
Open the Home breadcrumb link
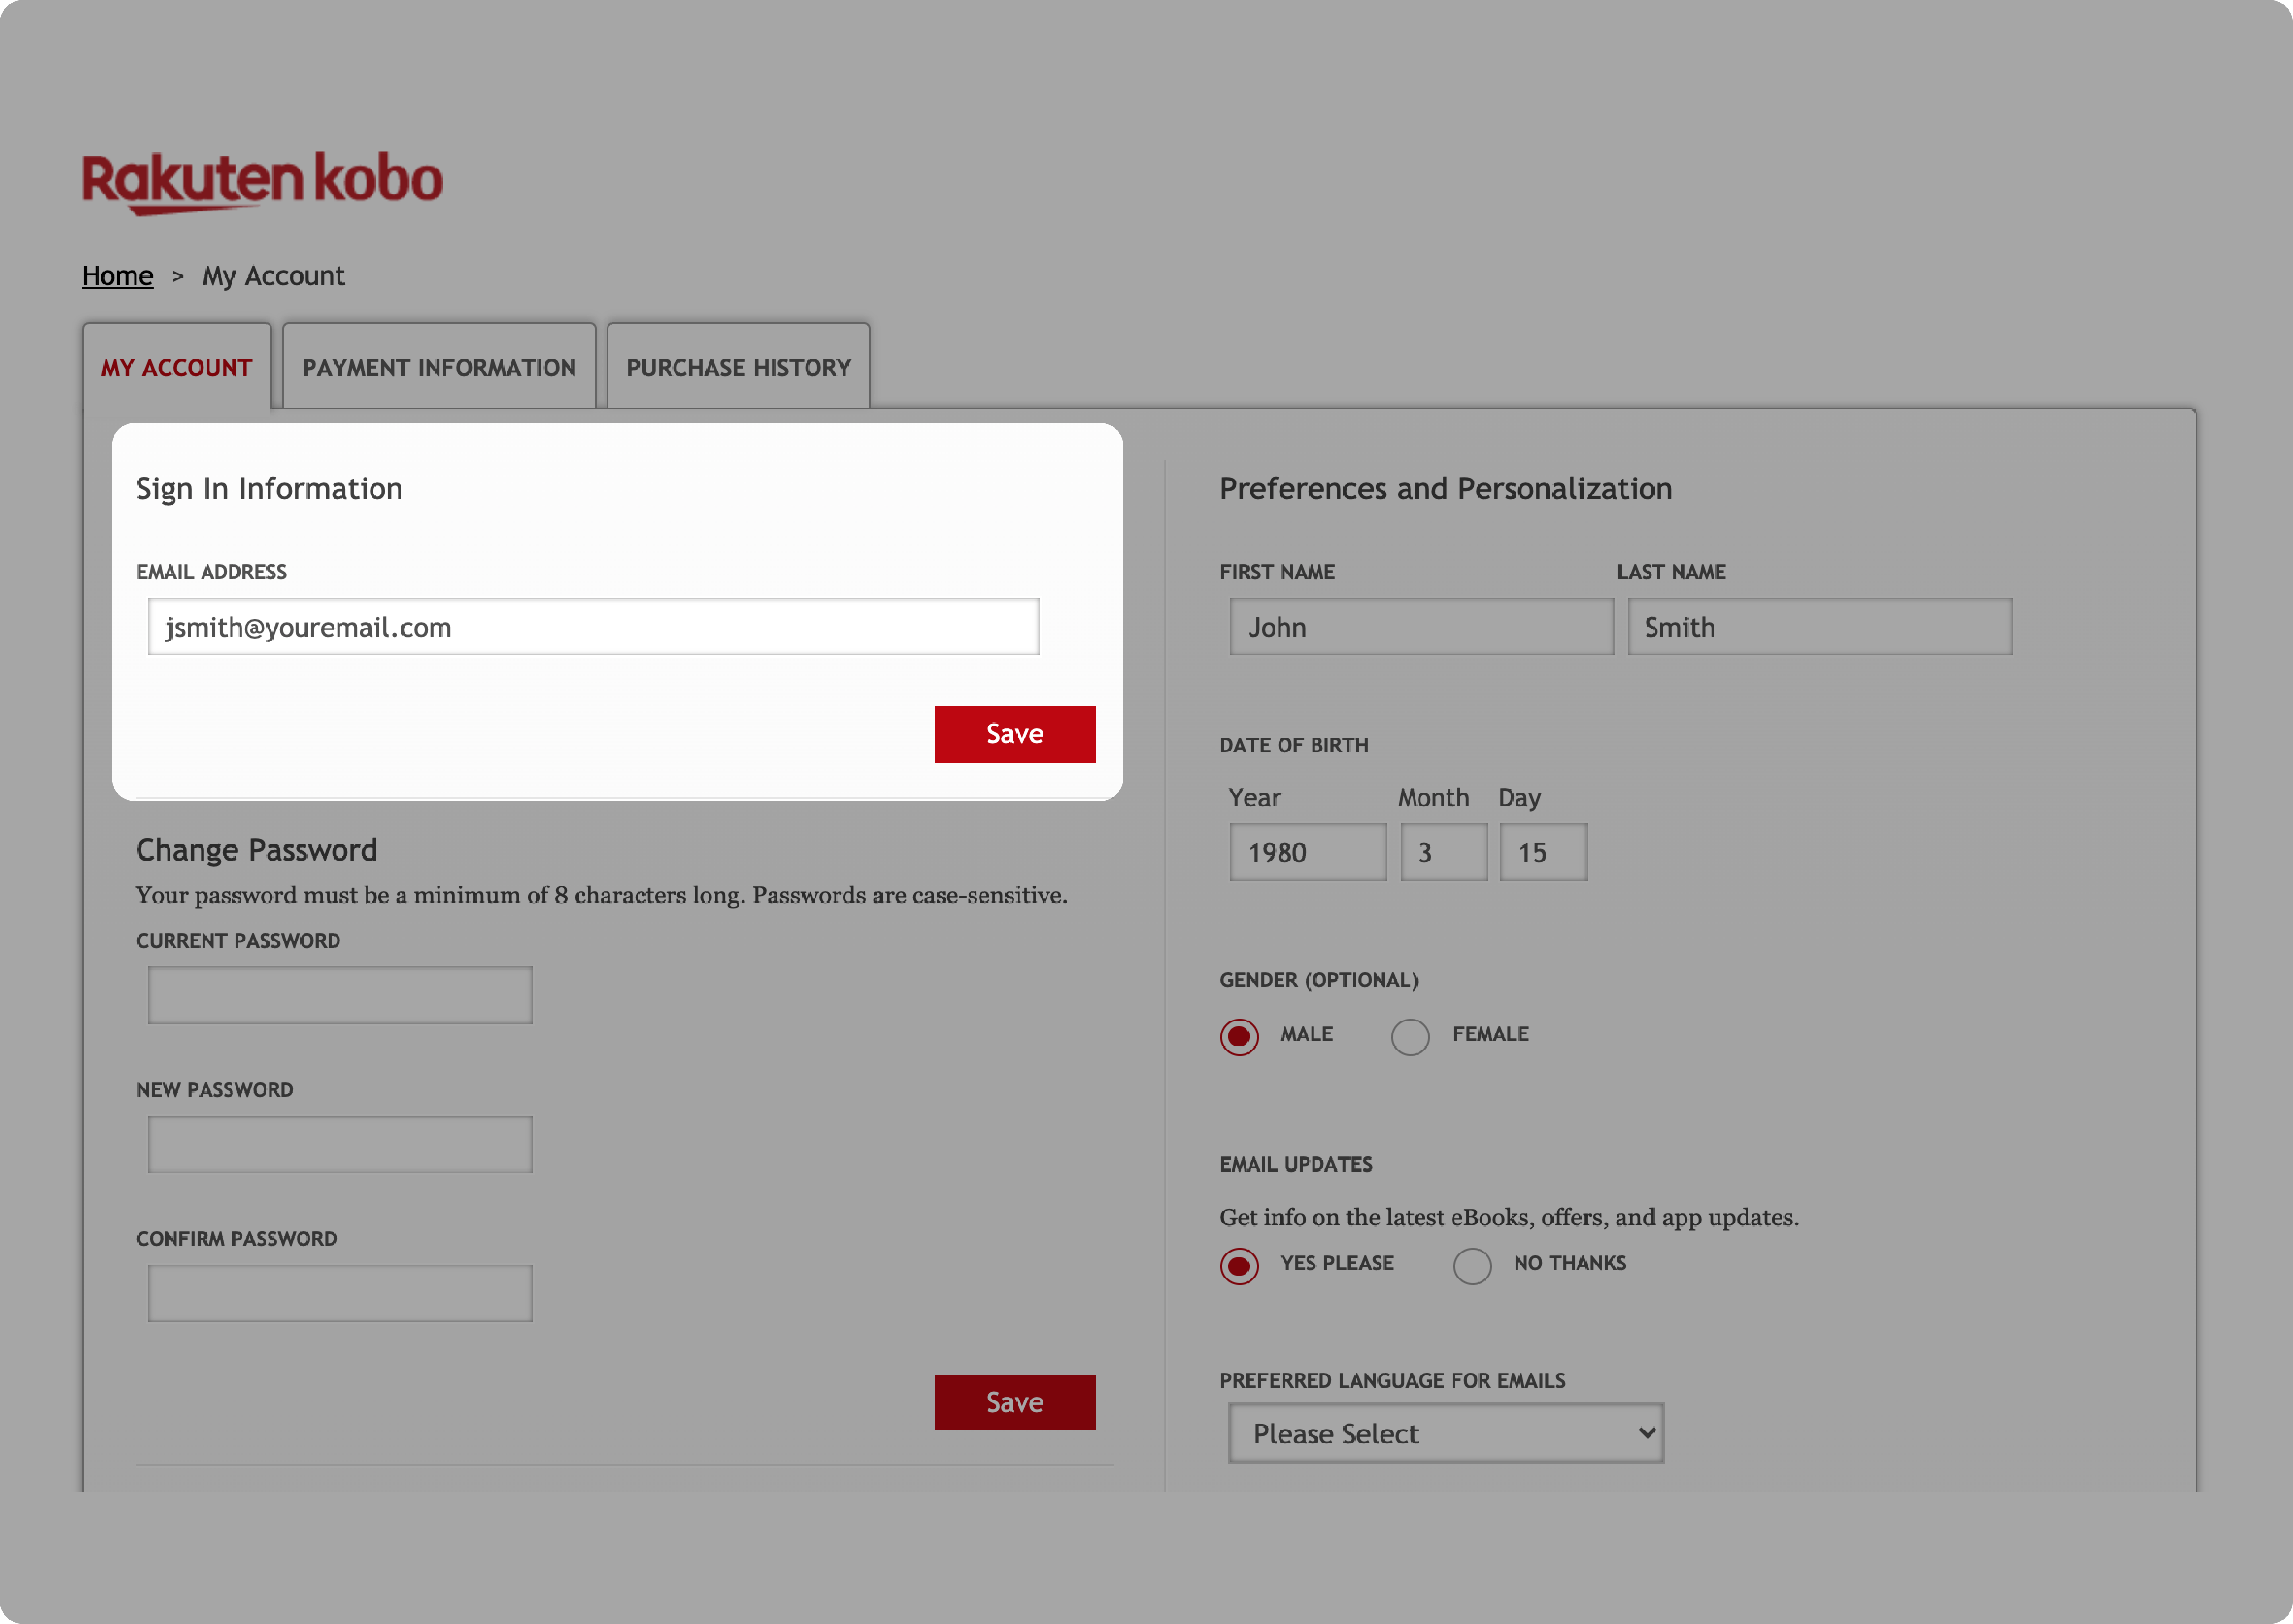[117, 276]
